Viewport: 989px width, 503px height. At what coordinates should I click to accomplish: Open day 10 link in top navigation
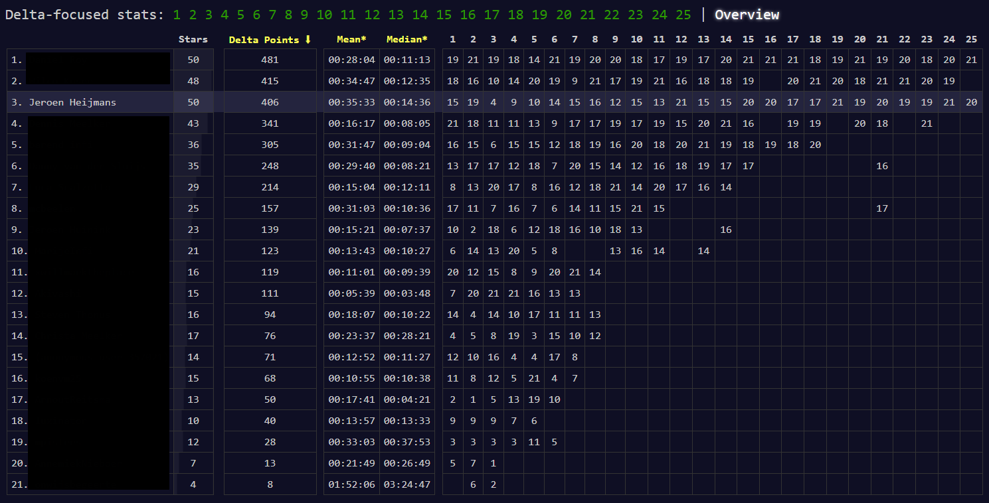pyautogui.click(x=324, y=15)
